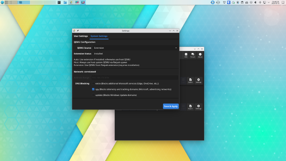Screen dimensions: 286x161
Task: Click the yellow-blue app task icon in panel
Action: pyautogui.click(x=71, y=3)
